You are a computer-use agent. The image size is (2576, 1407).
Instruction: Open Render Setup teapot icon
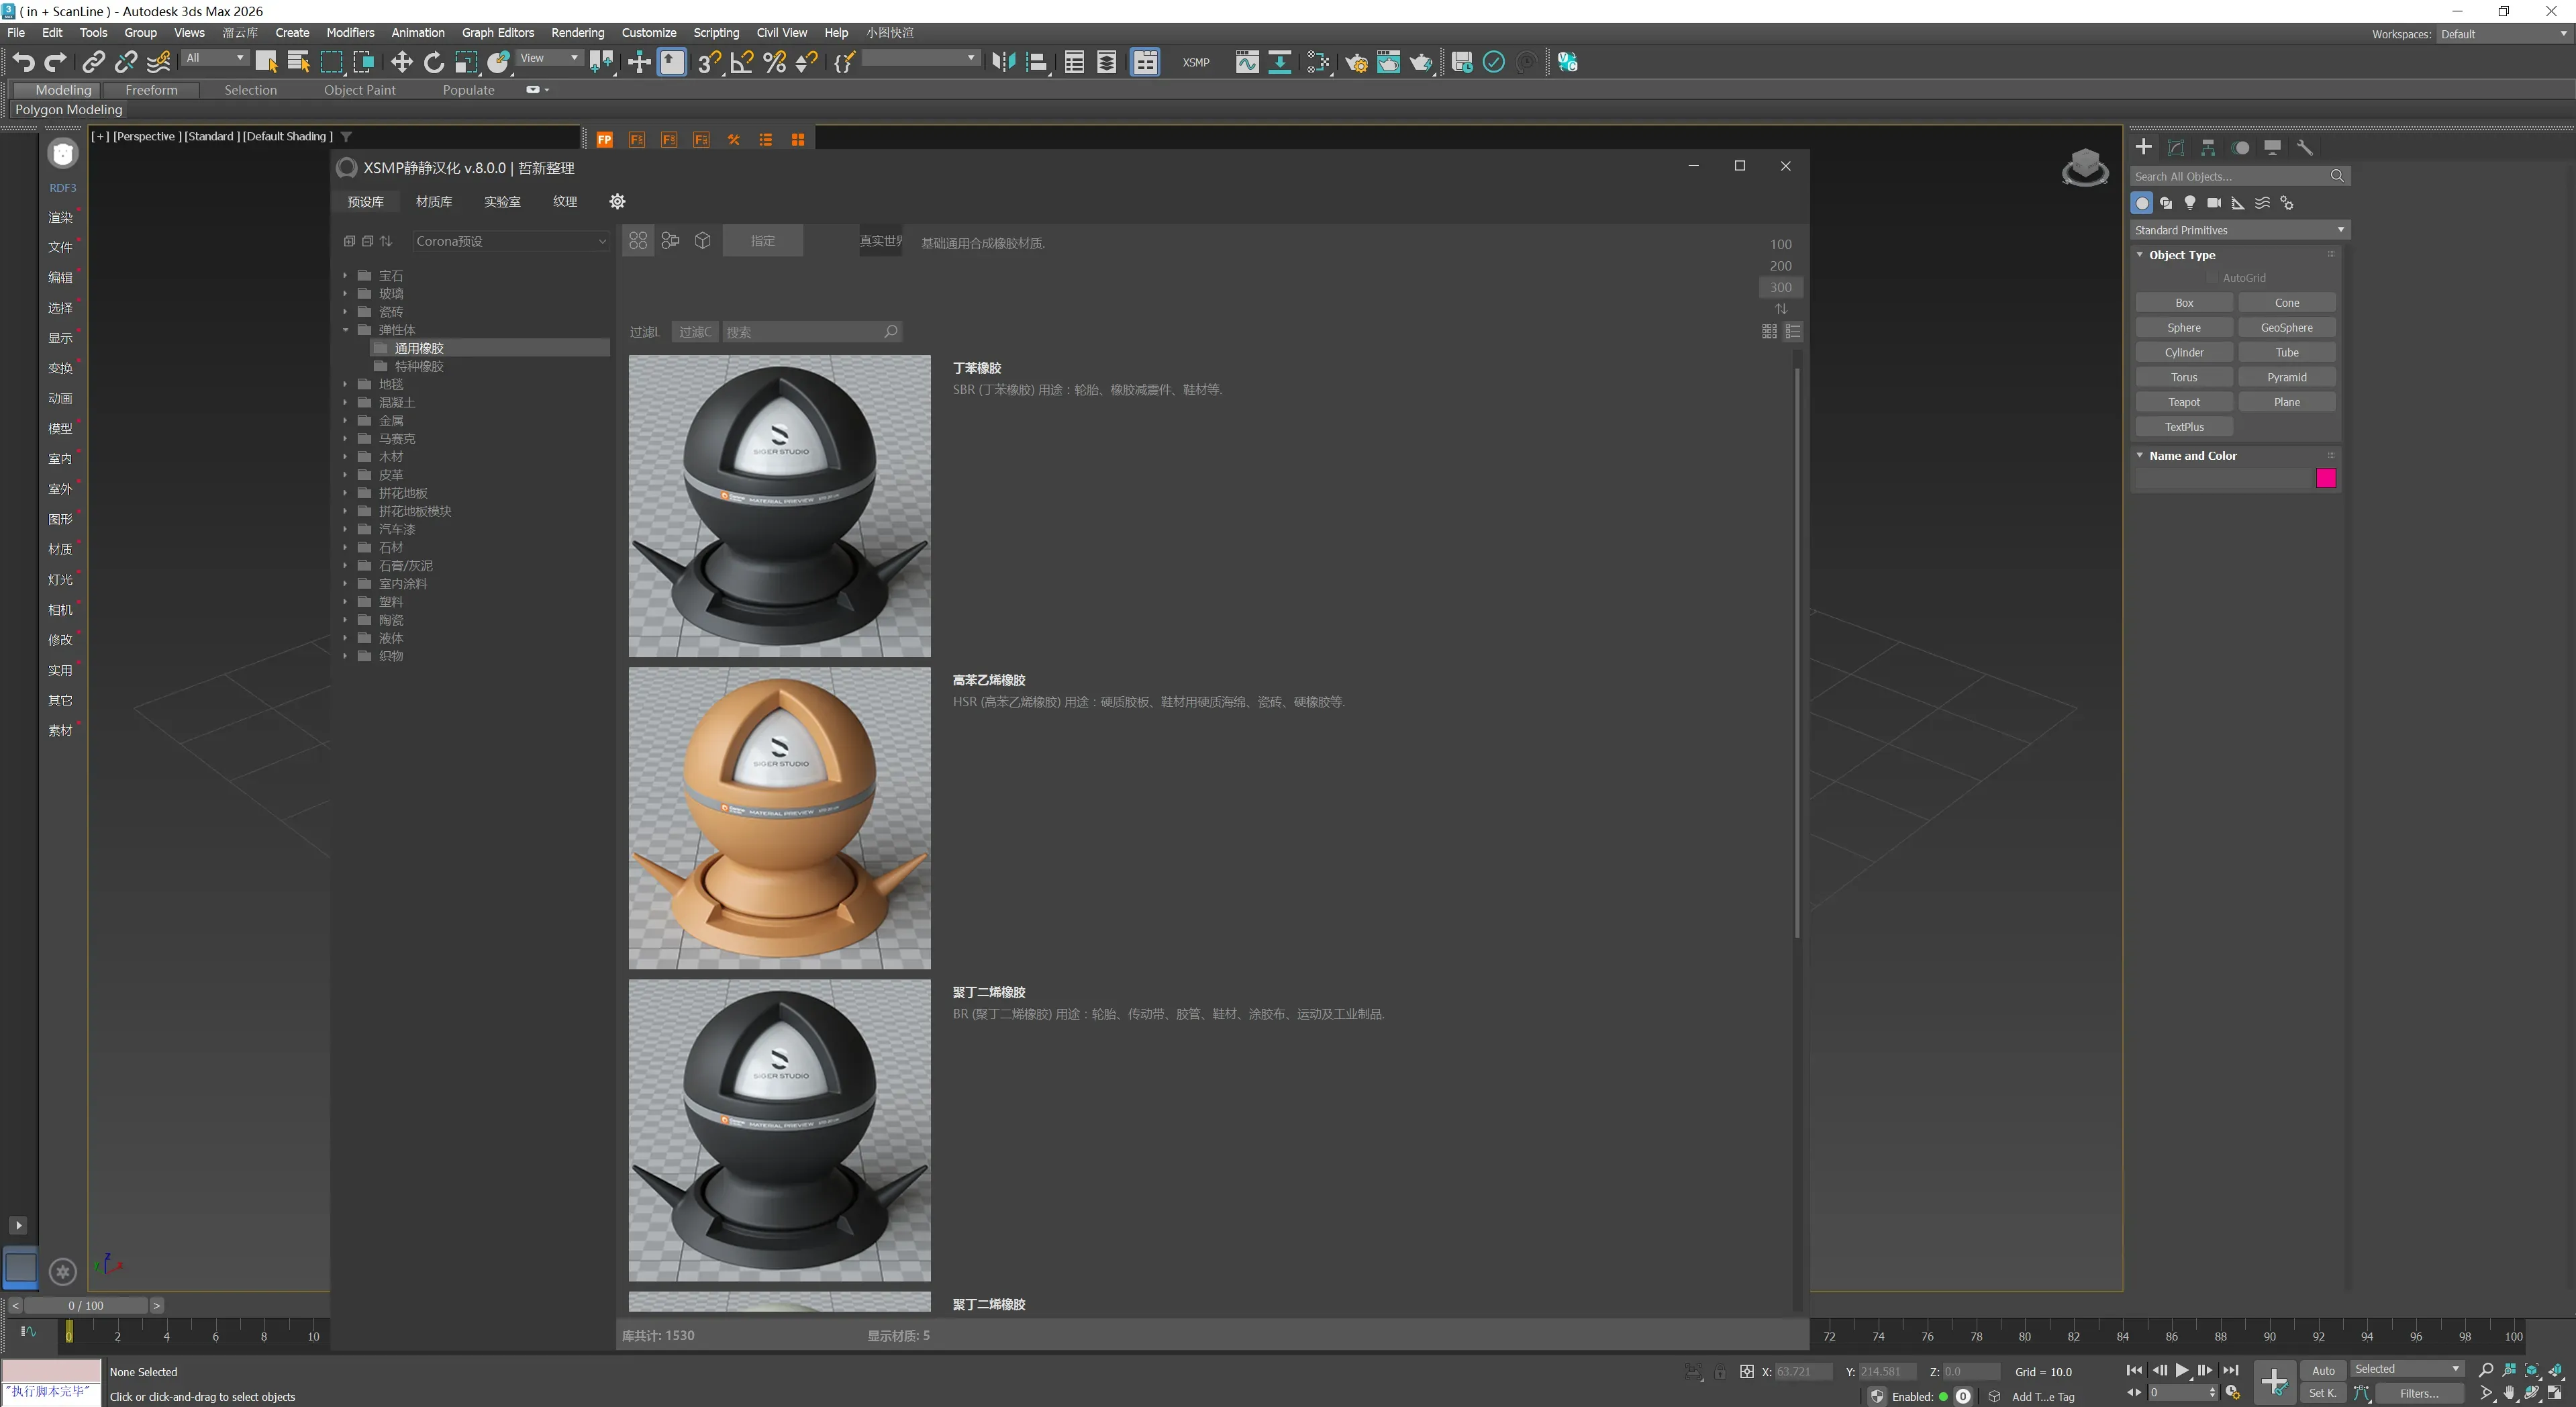point(1356,62)
